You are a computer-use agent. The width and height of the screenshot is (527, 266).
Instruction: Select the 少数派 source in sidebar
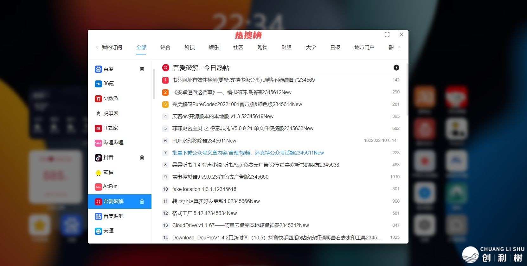107,98
